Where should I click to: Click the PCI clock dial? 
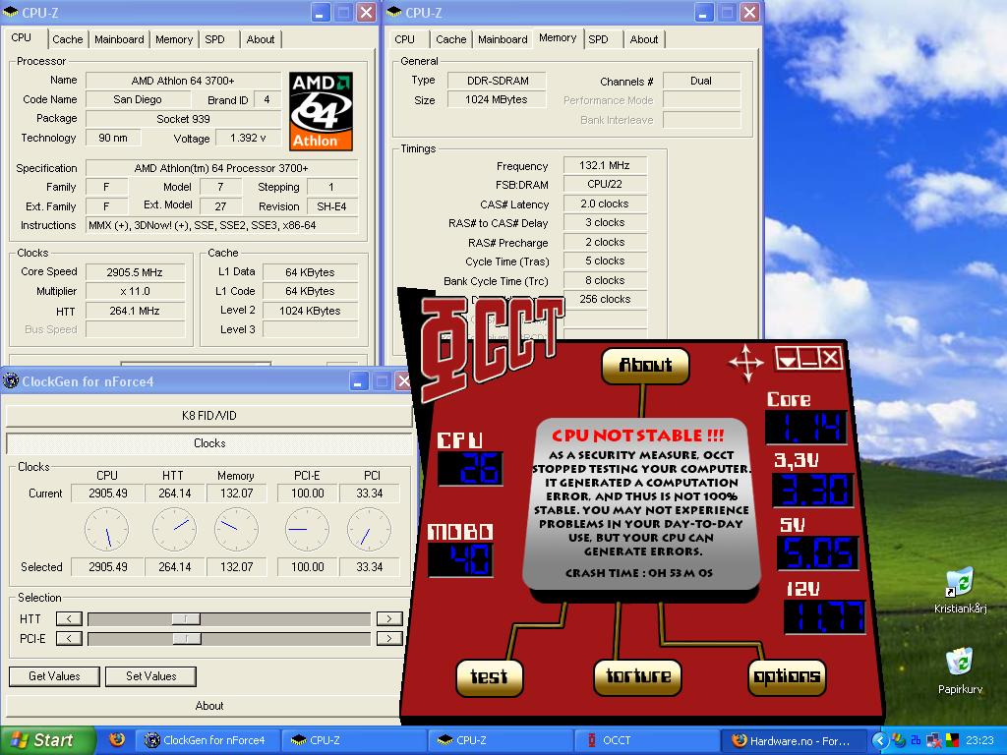[370, 530]
